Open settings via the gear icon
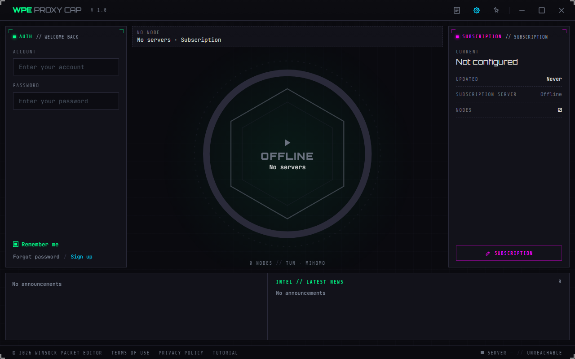 pyautogui.click(x=477, y=10)
